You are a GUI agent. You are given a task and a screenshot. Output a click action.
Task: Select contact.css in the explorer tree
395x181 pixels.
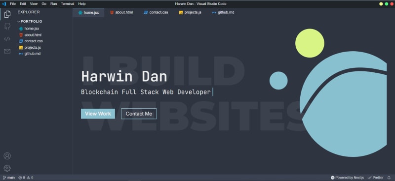coord(31,41)
